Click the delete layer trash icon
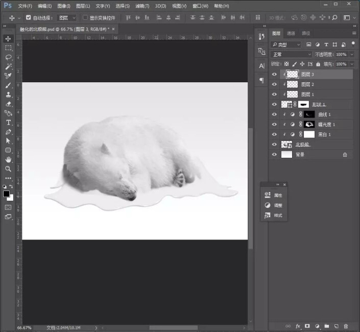Image resolution: width=360 pixels, height=332 pixels. point(346,326)
